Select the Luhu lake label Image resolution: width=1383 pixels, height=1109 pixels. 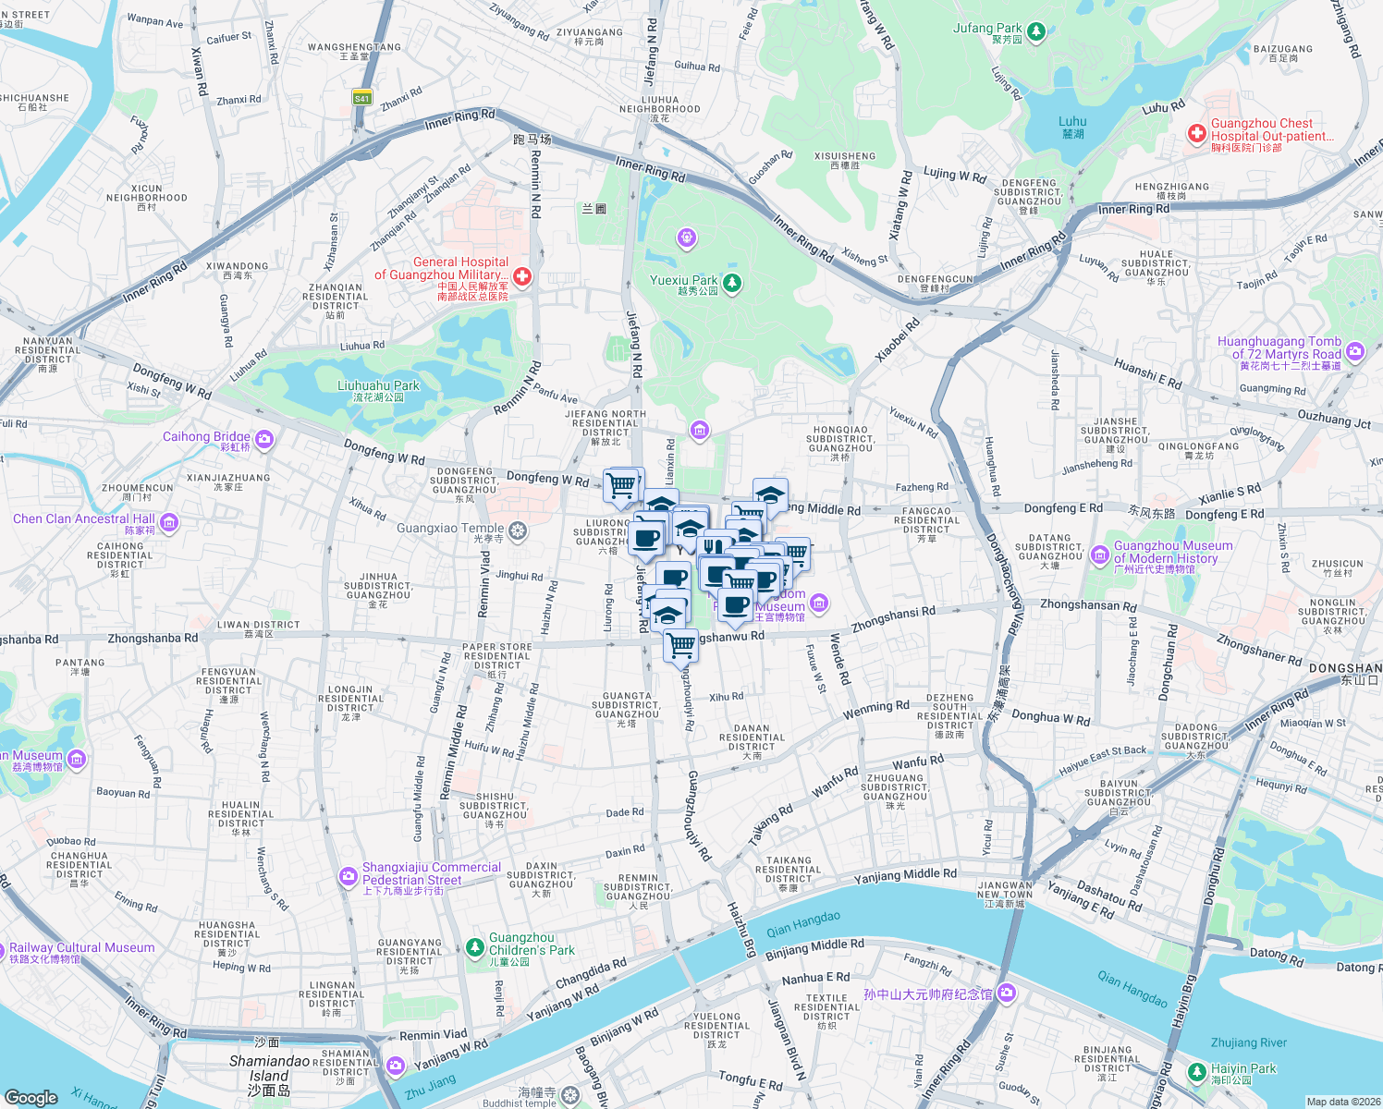coord(1072,127)
